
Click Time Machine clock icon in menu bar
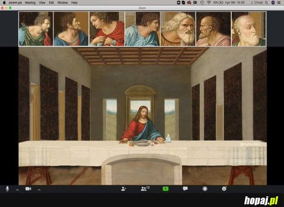[x=202, y=2]
